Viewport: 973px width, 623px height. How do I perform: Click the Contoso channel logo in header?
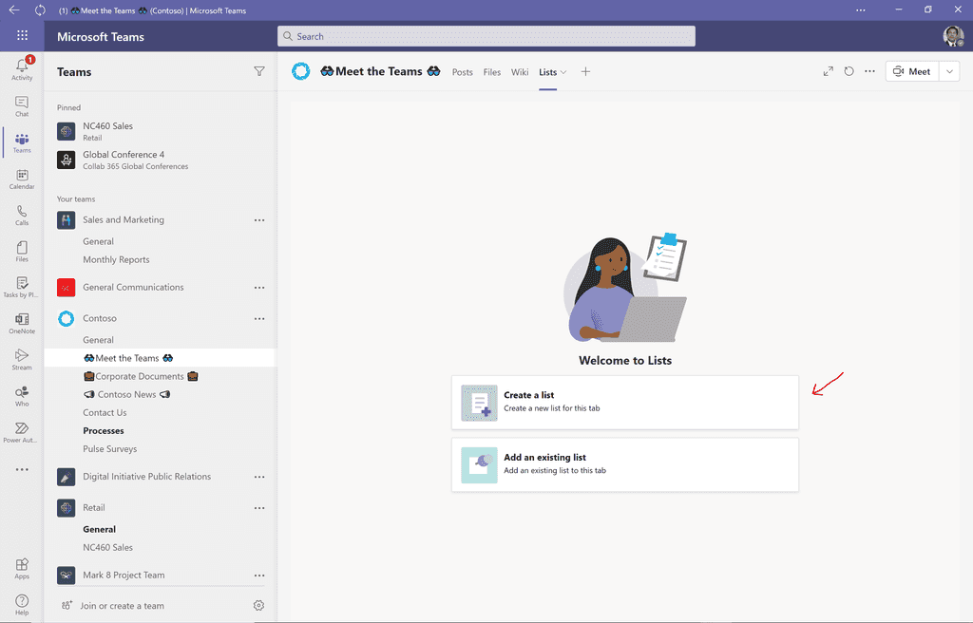(x=301, y=71)
